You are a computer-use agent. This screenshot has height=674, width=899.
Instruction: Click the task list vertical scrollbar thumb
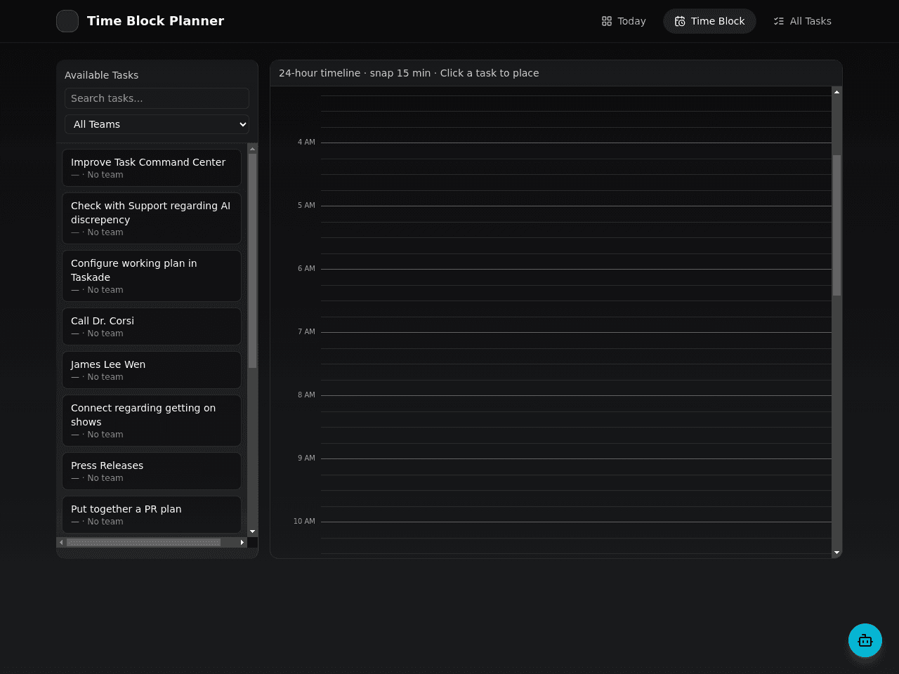(253, 260)
